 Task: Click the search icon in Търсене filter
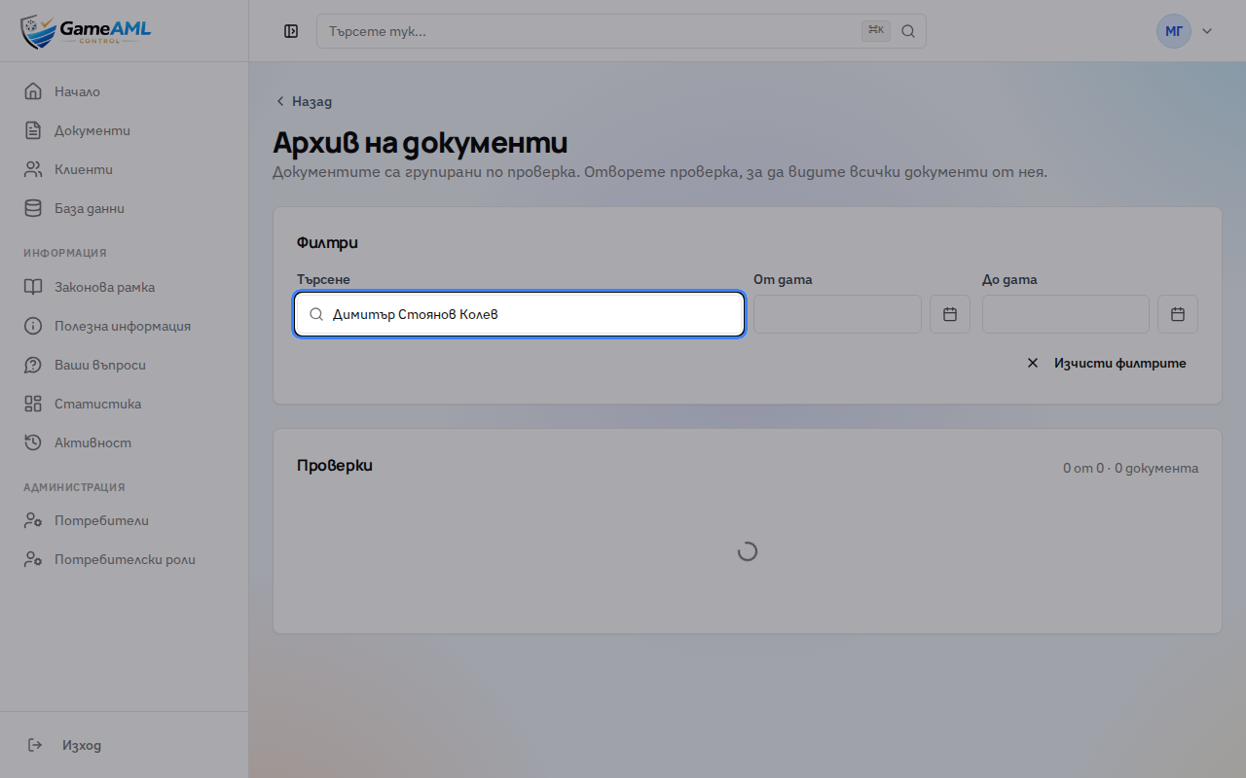316,314
